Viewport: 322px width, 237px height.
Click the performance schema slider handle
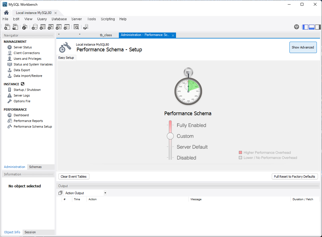[x=170, y=136]
